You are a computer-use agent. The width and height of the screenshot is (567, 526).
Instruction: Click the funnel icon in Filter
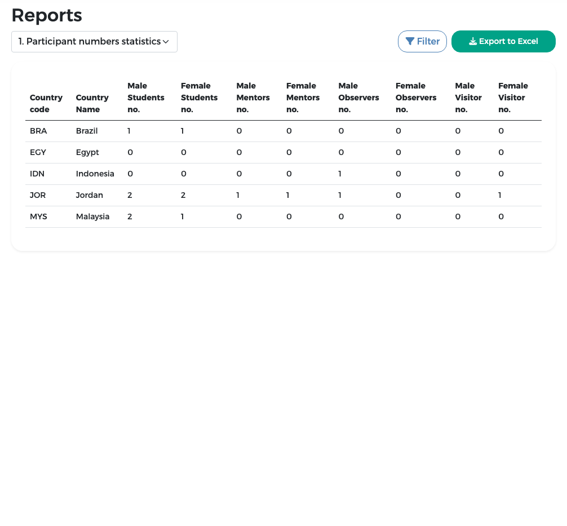(x=410, y=42)
